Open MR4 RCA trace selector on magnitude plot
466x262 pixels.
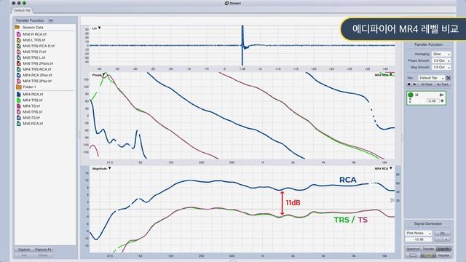(x=384, y=168)
